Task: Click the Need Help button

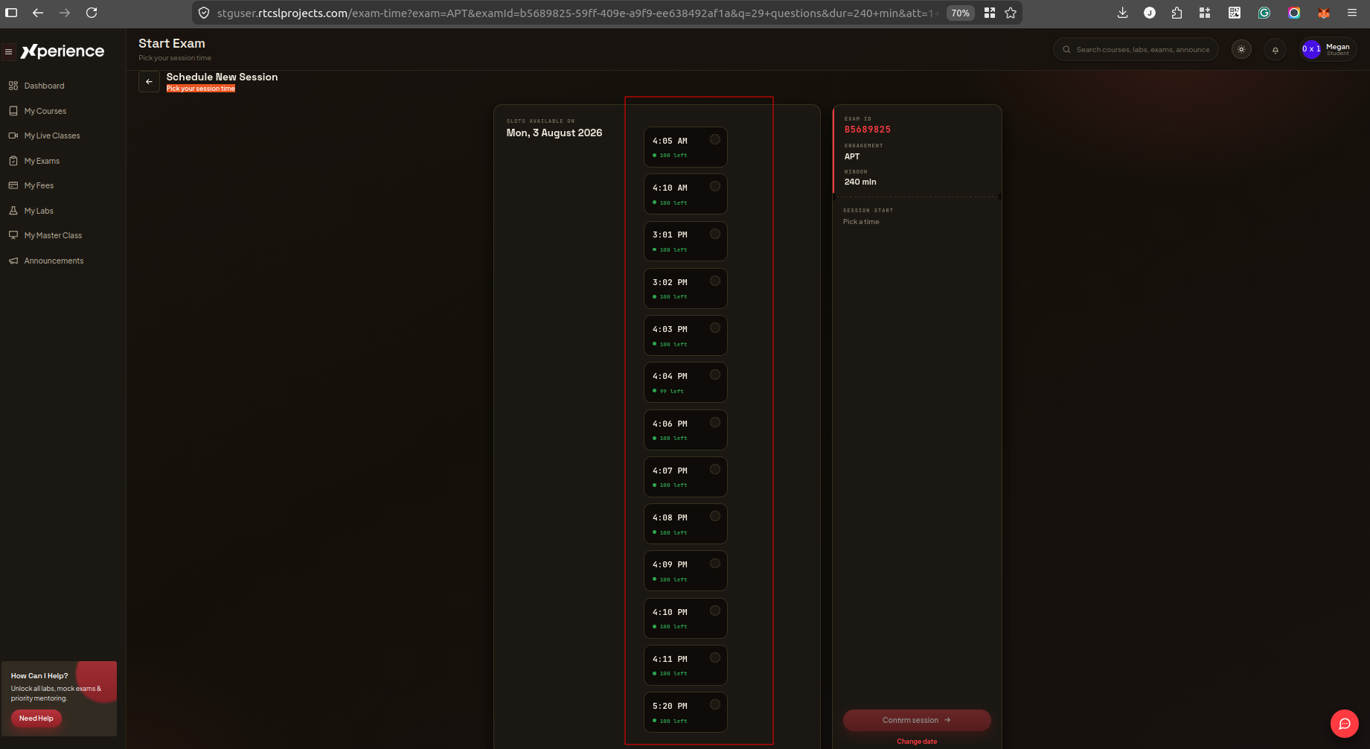Action: [36, 718]
